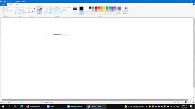Select the Pencil tool
Image resolution: width=195 pixels, height=109 pixels.
(x=29, y=9)
